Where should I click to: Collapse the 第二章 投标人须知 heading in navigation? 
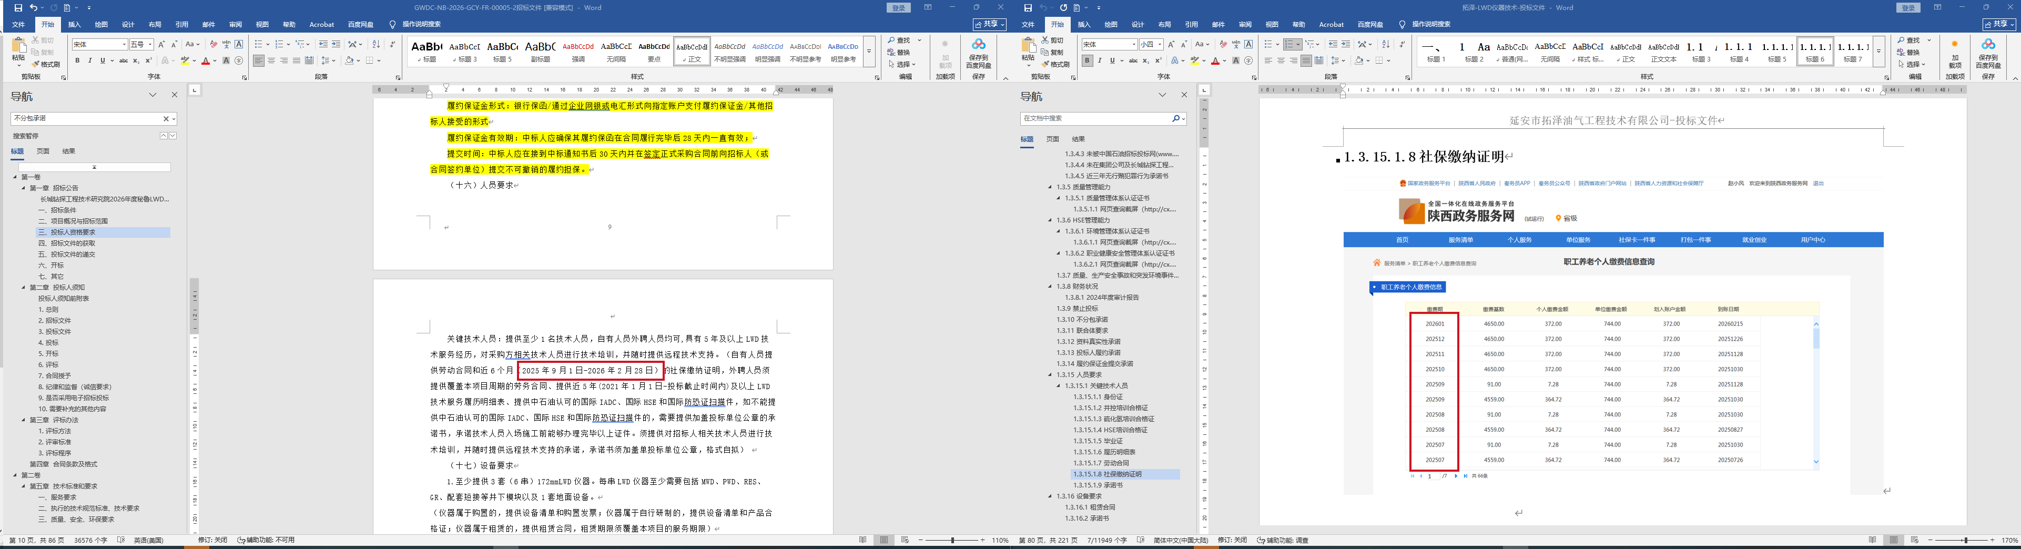(x=24, y=288)
